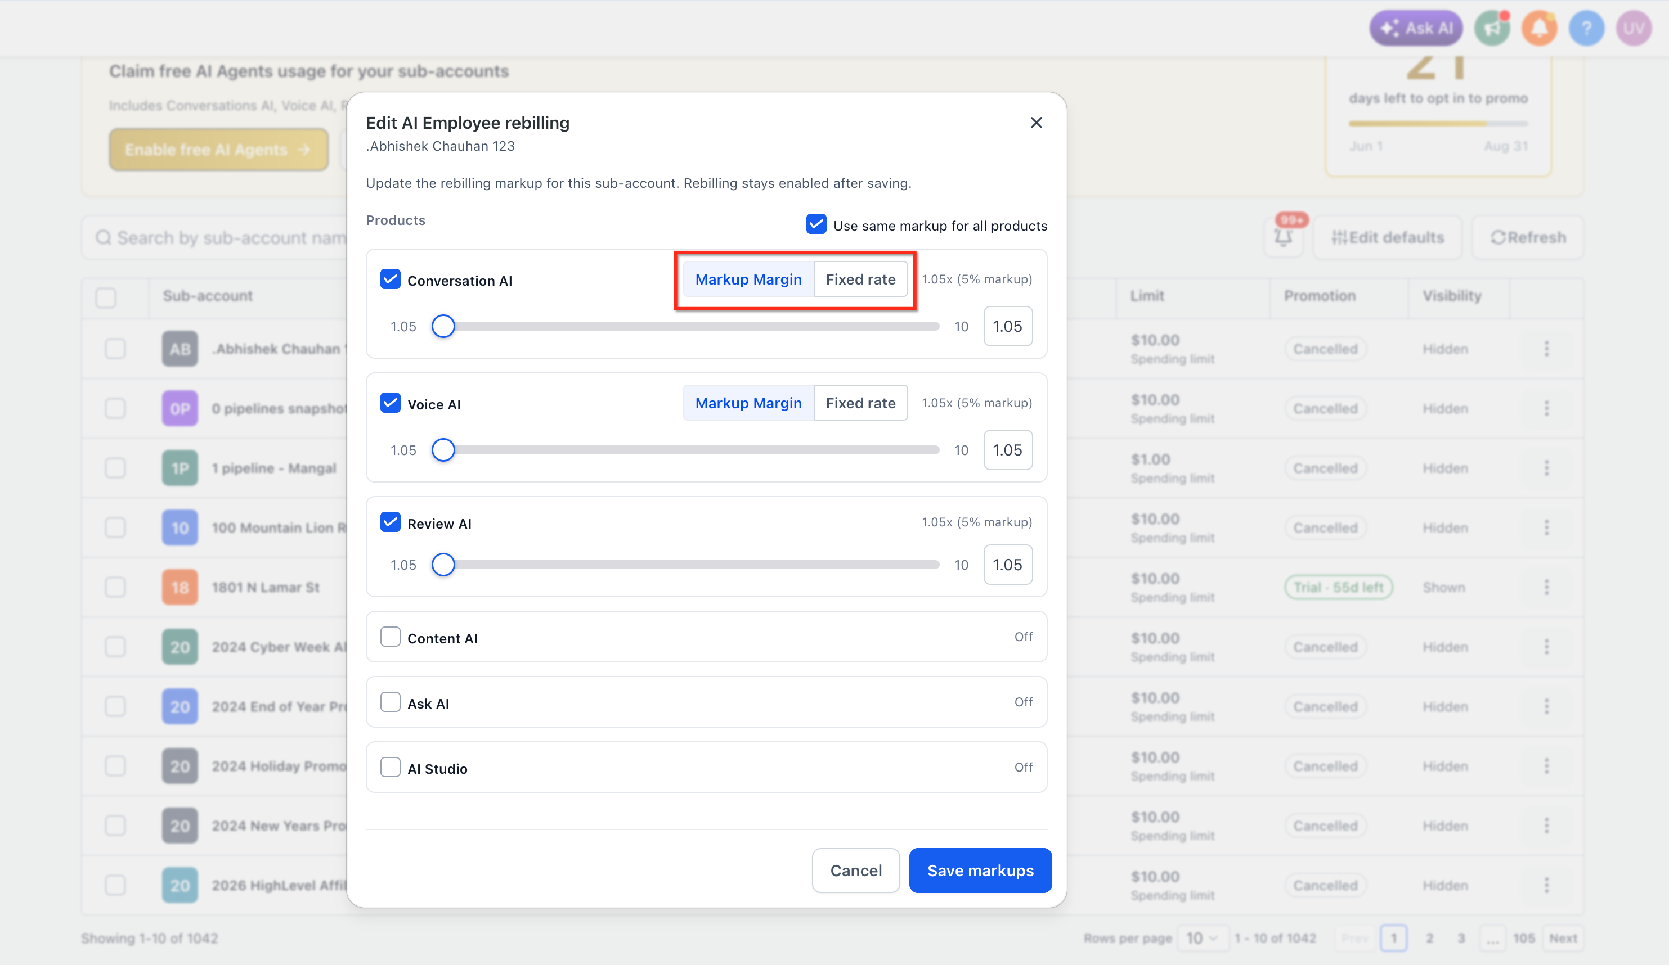Click the Trial - 55d left promotion badge
This screenshot has width=1669, height=965.
(1338, 587)
